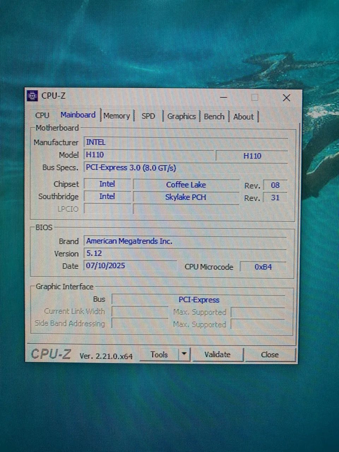The width and height of the screenshot is (339, 452).
Task: Click the Manufacturer field showing INTEL
Action: pos(186,142)
